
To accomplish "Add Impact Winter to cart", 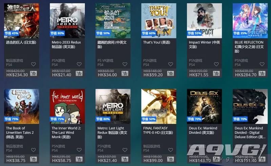I will pyautogui.click(x=216, y=73).
